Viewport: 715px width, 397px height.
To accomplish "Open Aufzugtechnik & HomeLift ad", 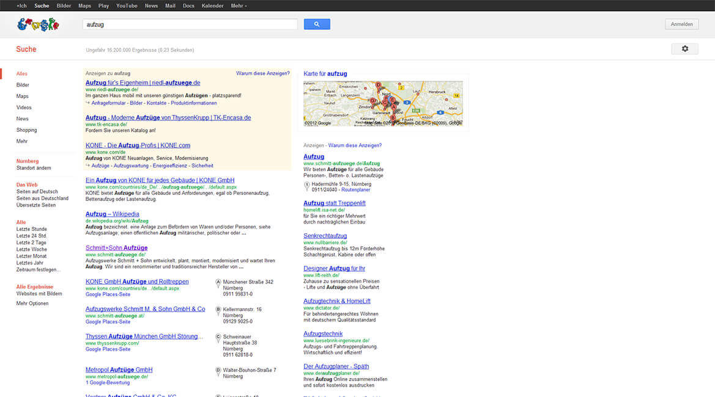I will tap(337, 301).
